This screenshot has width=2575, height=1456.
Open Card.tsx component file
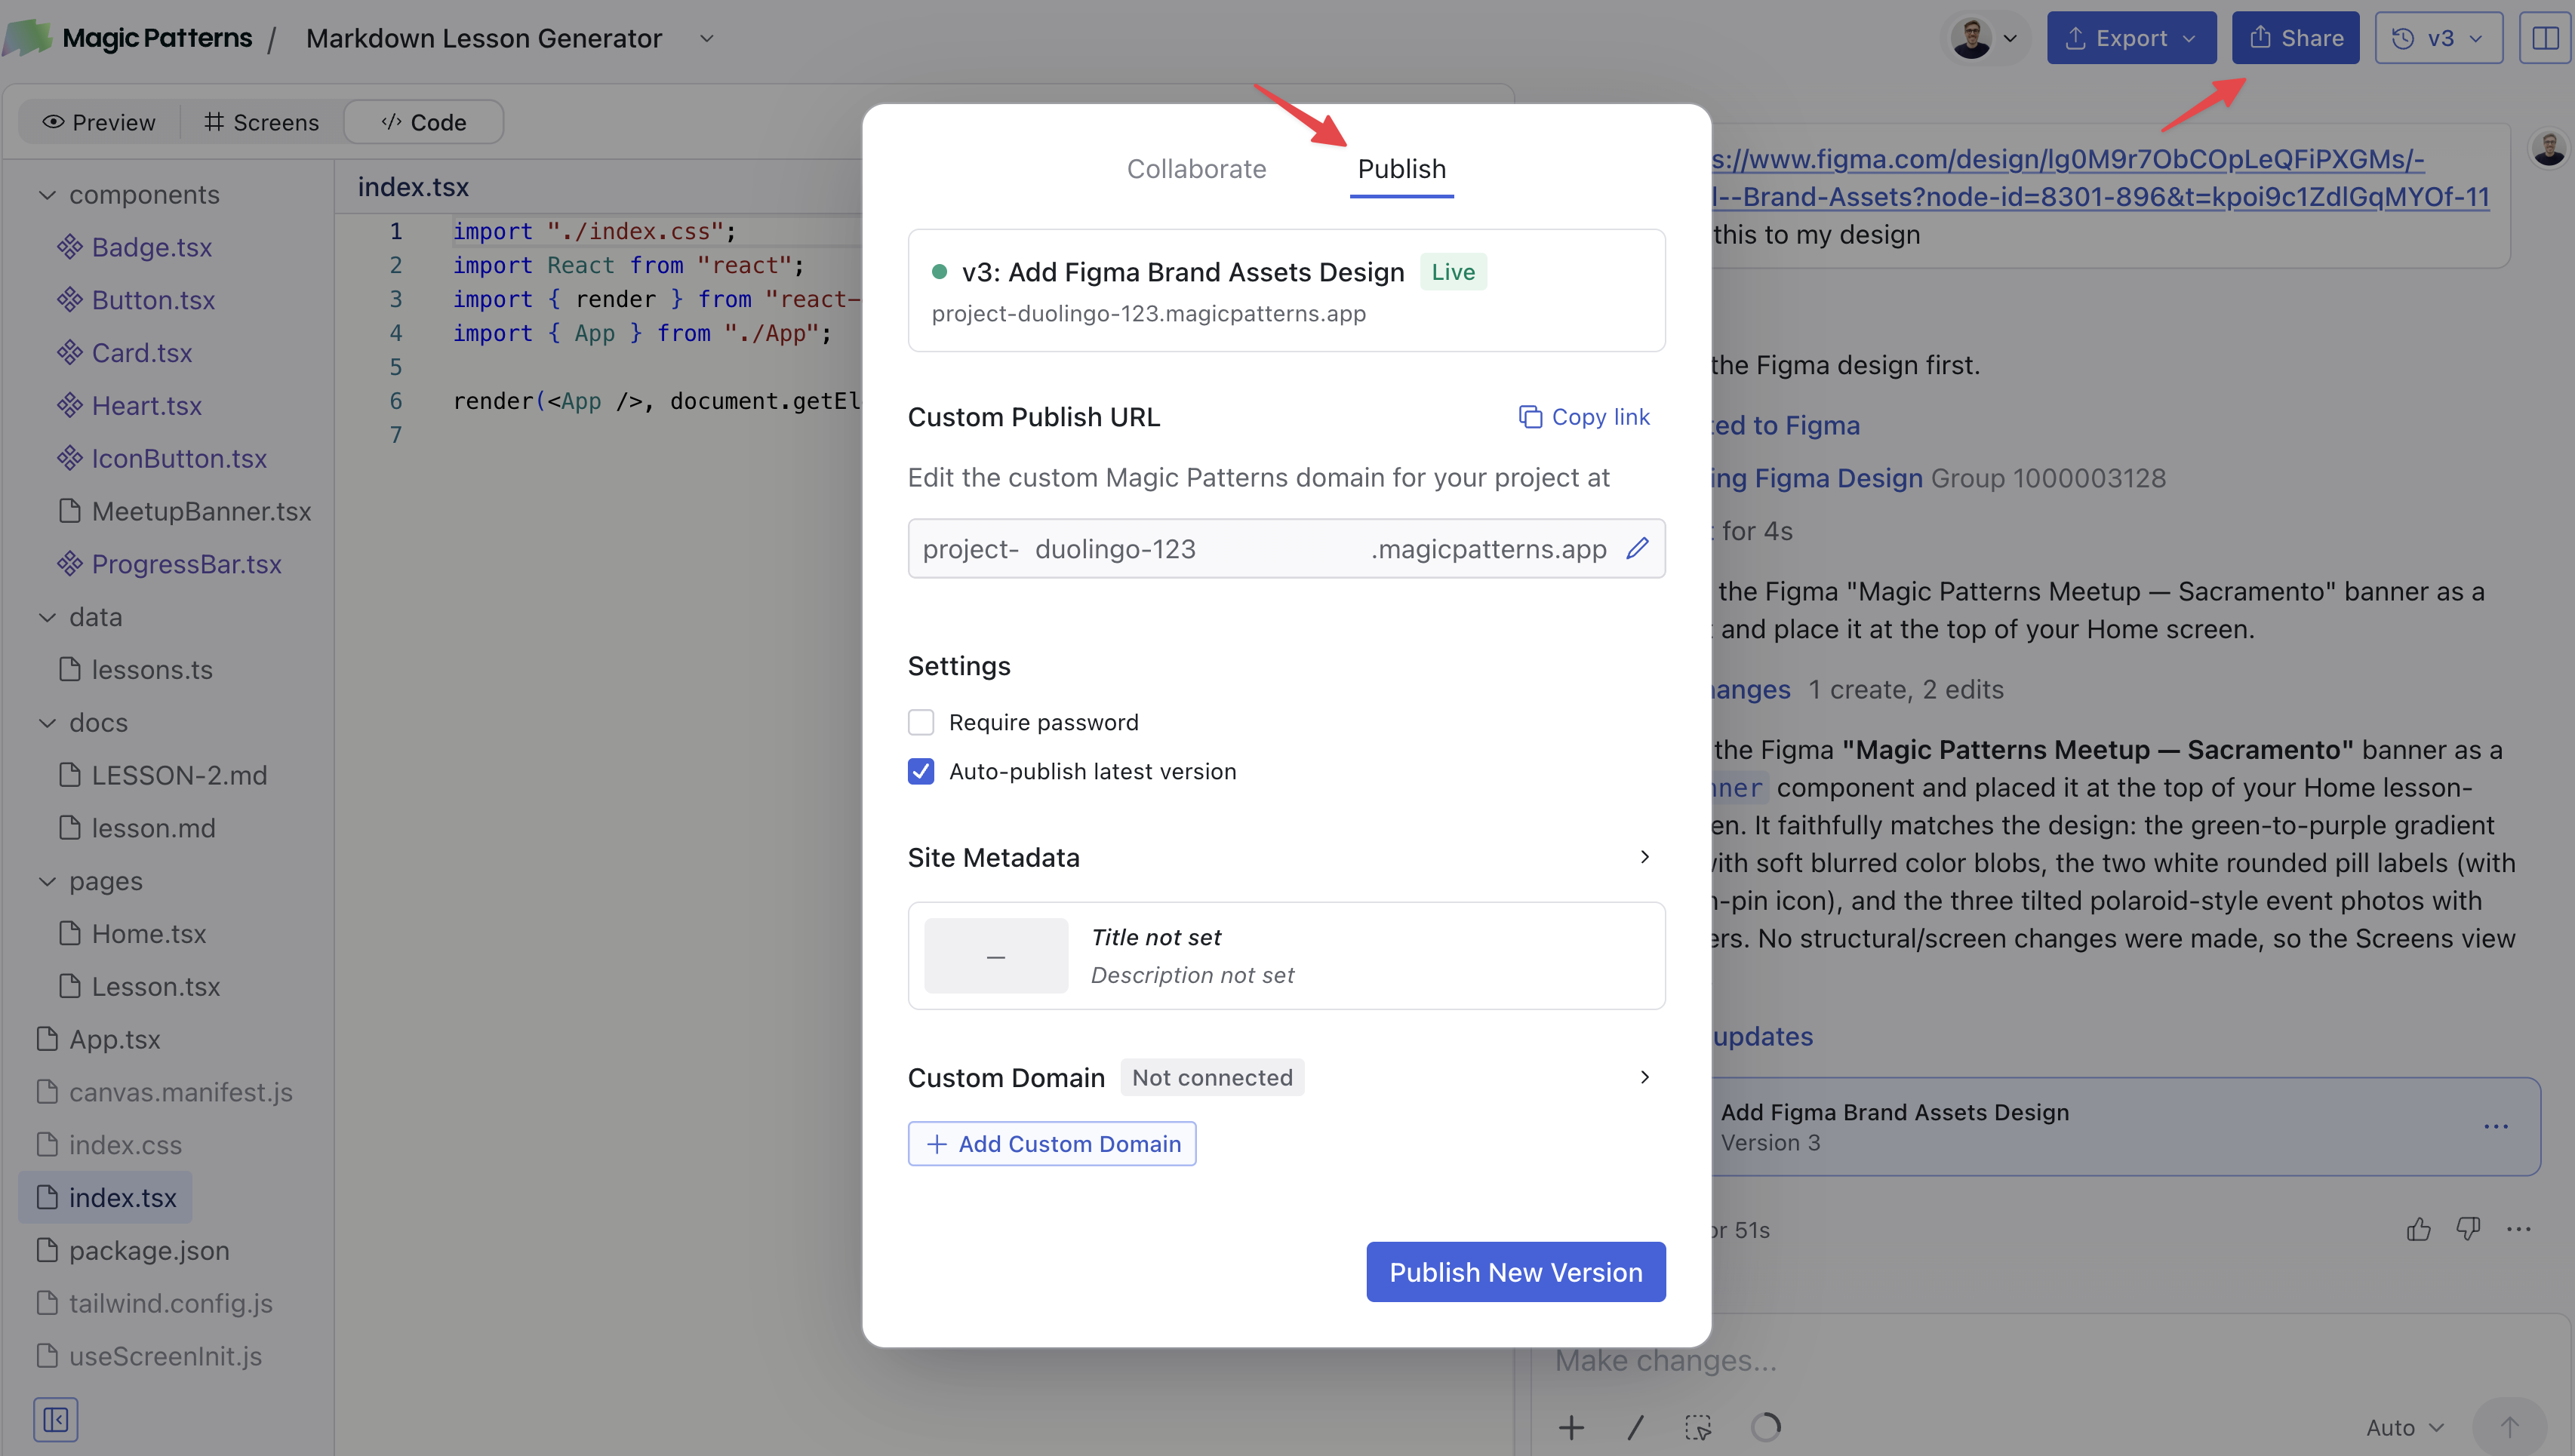(141, 353)
